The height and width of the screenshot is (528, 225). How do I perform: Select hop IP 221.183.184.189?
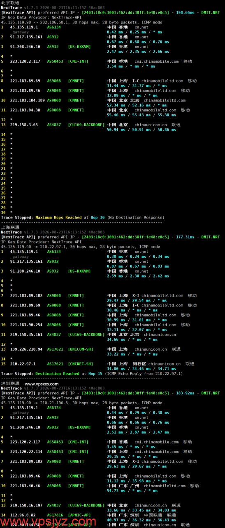(28, 100)
